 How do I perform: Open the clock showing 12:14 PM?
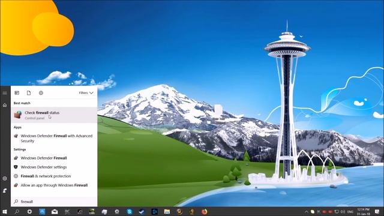click(x=363, y=212)
